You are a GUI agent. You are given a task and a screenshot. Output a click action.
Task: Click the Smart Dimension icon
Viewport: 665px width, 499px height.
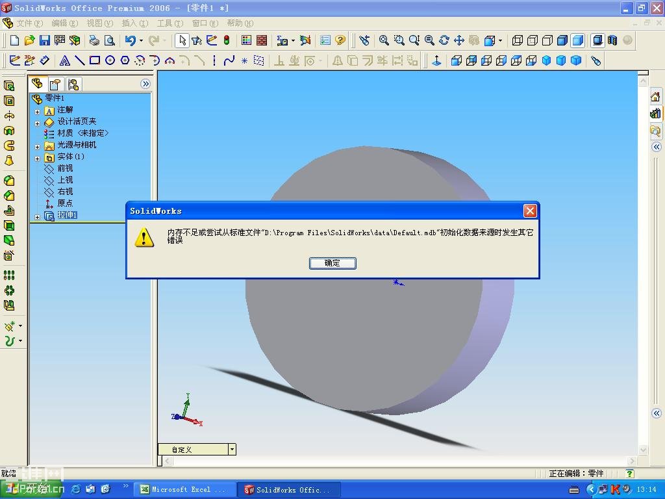[45, 60]
